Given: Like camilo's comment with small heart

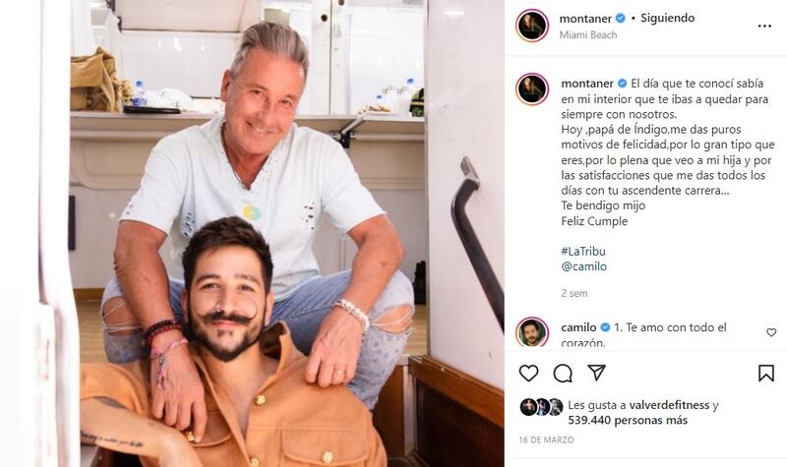Looking at the screenshot, I should tap(771, 332).
